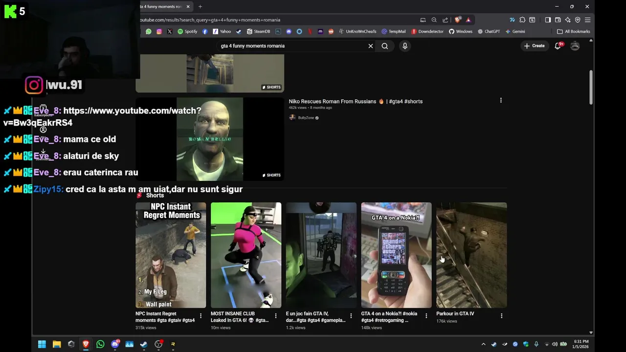Click the Roman Bellic short thumbnail
This screenshot has width=626, height=352.
click(x=210, y=139)
